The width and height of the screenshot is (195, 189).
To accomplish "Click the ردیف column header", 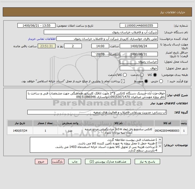I will click(x=184, y=123).
